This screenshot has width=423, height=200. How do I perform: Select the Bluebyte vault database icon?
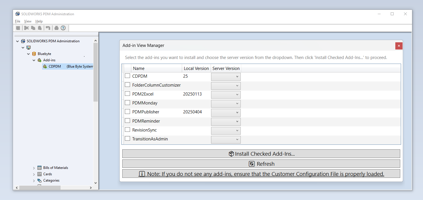pyautogui.click(x=34, y=54)
